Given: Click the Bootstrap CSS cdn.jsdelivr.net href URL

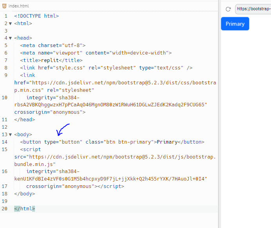Looking at the screenshot, I should point(115,86).
